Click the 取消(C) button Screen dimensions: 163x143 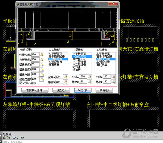coord(104,90)
